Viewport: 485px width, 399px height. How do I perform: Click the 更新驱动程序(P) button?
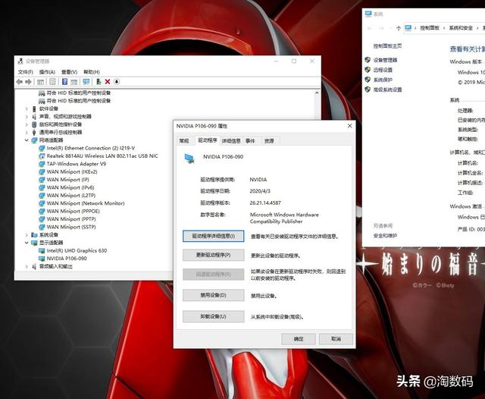point(214,256)
